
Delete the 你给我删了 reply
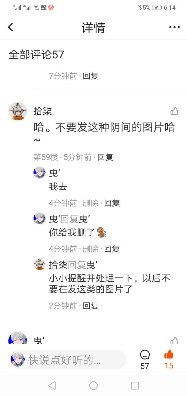tap(91, 249)
